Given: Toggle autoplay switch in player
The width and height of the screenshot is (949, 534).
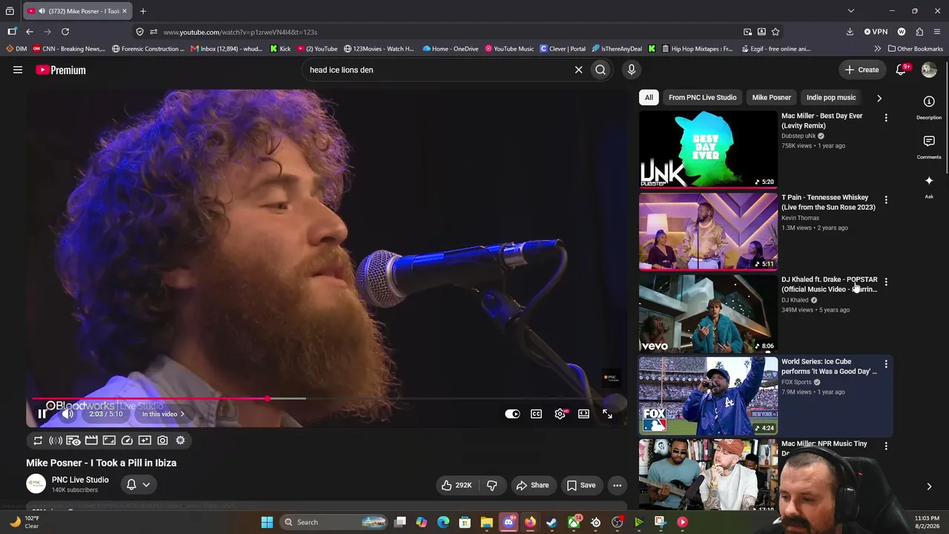Looking at the screenshot, I should tap(512, 414).
